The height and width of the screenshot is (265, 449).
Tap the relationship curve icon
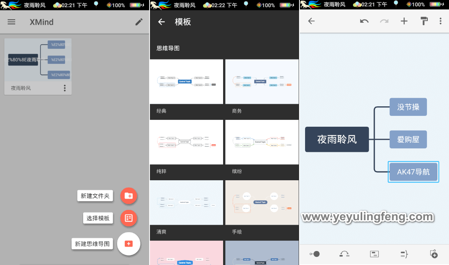[x=345, y=254]
